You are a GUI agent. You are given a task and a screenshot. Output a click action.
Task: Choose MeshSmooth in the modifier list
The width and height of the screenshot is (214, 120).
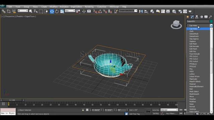click(x=194, y=94)
